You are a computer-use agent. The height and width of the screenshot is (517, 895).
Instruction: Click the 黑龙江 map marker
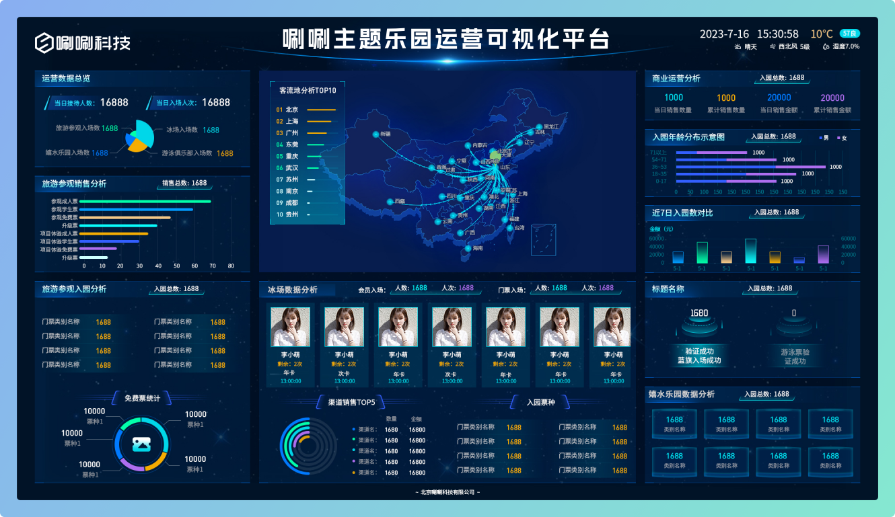(539, 126)
